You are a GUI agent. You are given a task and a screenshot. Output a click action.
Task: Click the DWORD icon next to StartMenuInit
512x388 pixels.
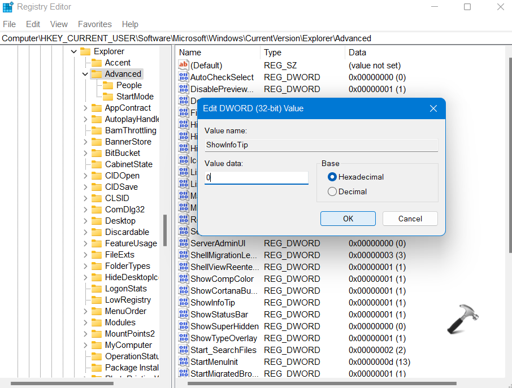point(183,361)
